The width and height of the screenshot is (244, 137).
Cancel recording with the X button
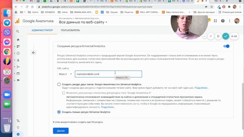[211, 36]
